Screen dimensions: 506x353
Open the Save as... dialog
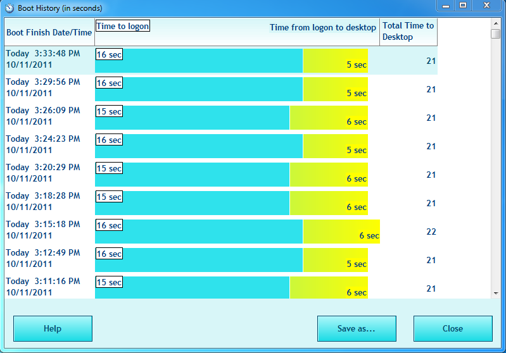[357, 328]
